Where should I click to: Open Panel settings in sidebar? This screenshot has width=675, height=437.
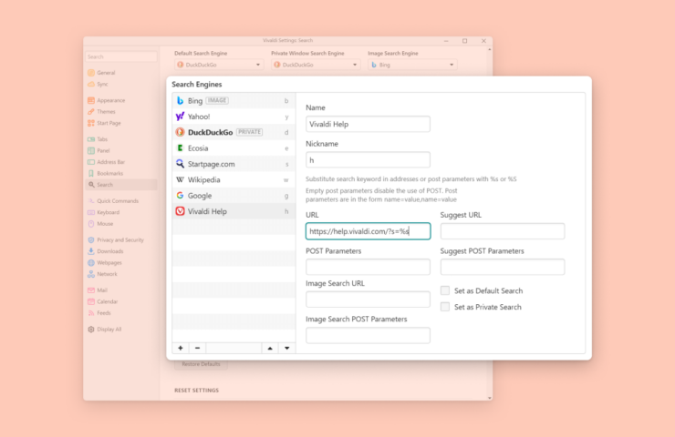click(x=121, y=150)
